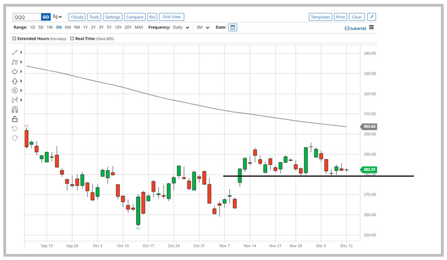Open the tutorial link
The width and height of the screenshot is (447, 260).
[x=355, y=28]
